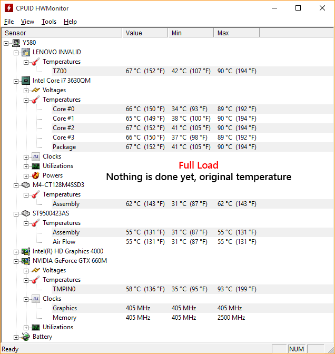Expand the CPU Voltages node
This screenshot has width=335, height=354.
click(x=26, y=91)
